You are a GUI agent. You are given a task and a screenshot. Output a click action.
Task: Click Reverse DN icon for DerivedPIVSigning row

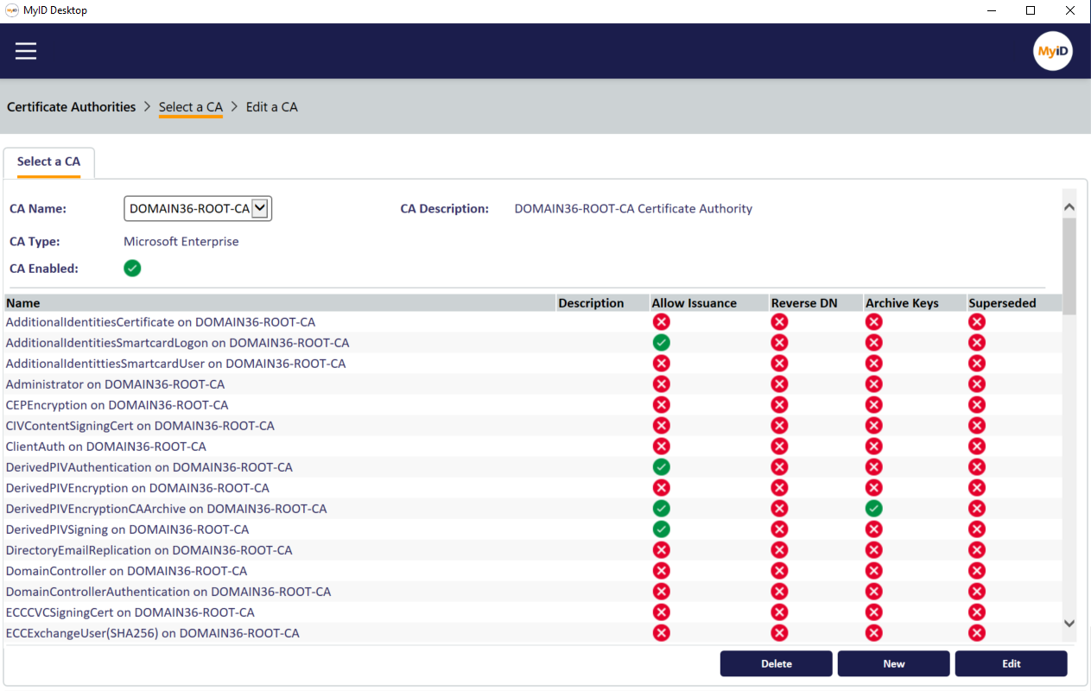click(x=779, y=529)
